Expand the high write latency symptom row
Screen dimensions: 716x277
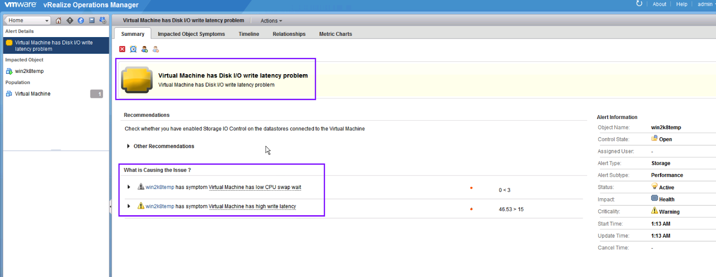click(129, 206)
